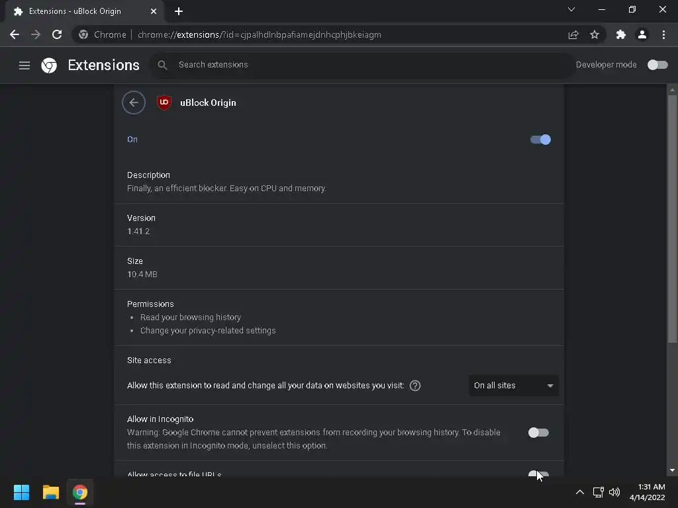Click the page vertical scrollbar thumb
678x508 pixels.
[672, 218]
